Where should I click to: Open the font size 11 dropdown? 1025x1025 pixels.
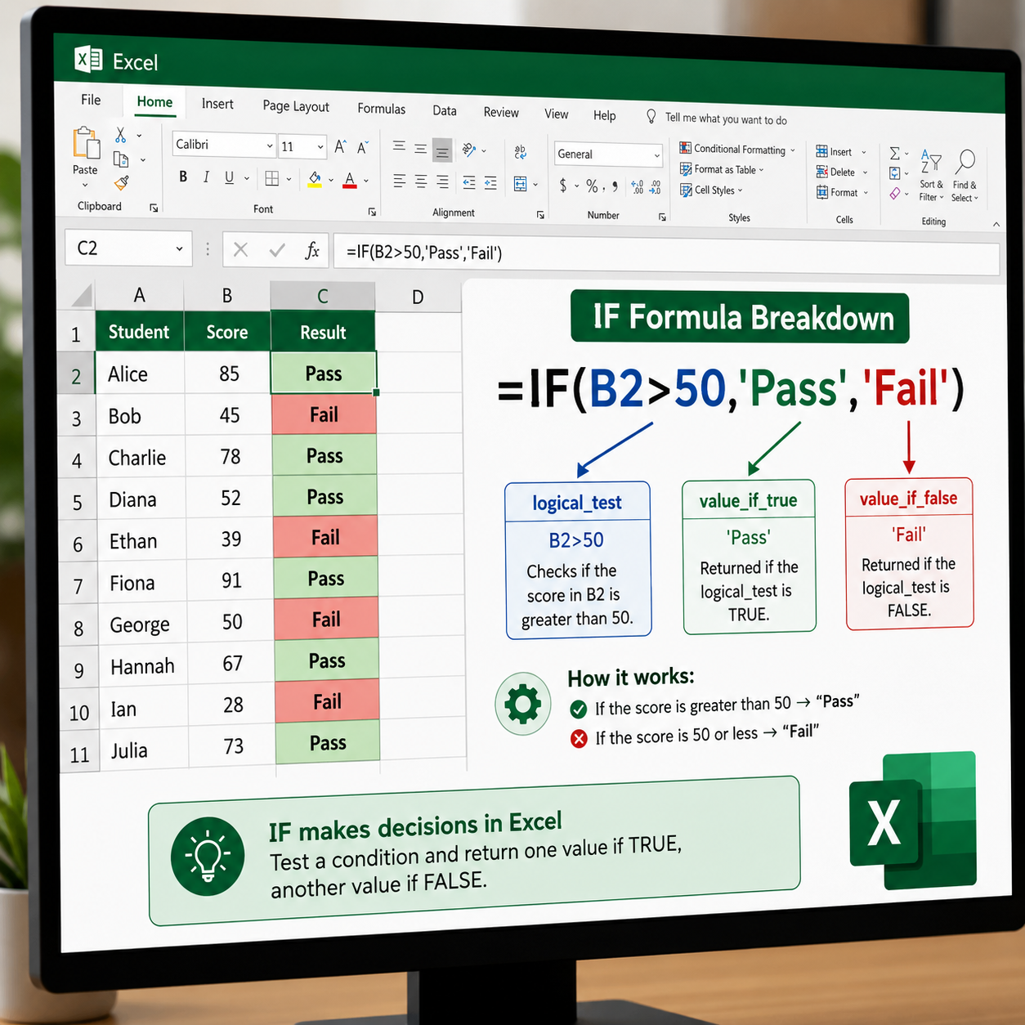click(320, 148)
